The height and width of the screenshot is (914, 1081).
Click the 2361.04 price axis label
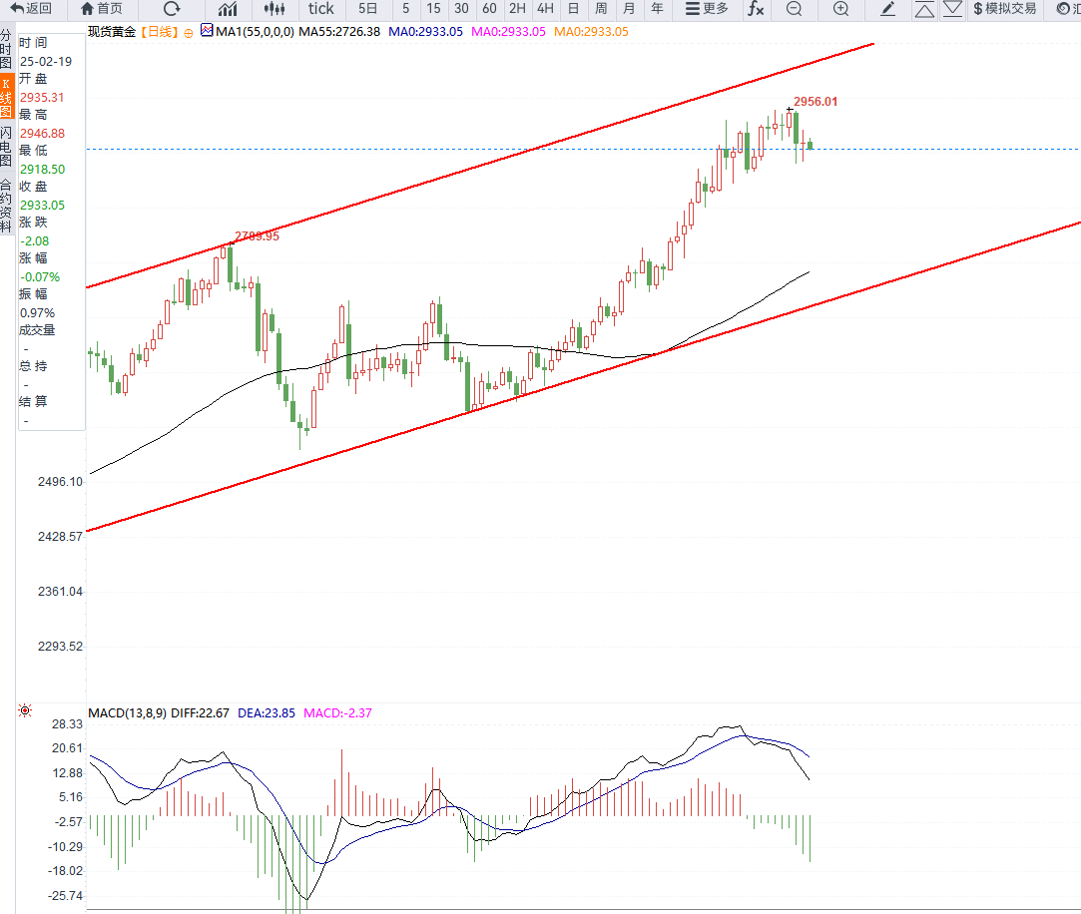[60, 592]
